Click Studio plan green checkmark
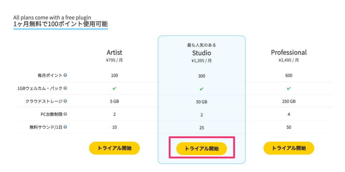This screenshot has width=345, height=172. tap(201, 89)
